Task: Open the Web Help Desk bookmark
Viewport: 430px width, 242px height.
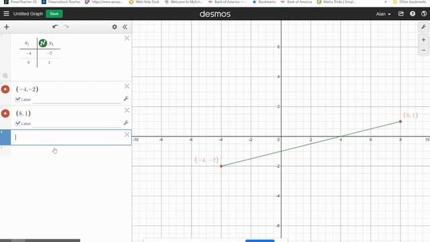Action: point(144,2)
